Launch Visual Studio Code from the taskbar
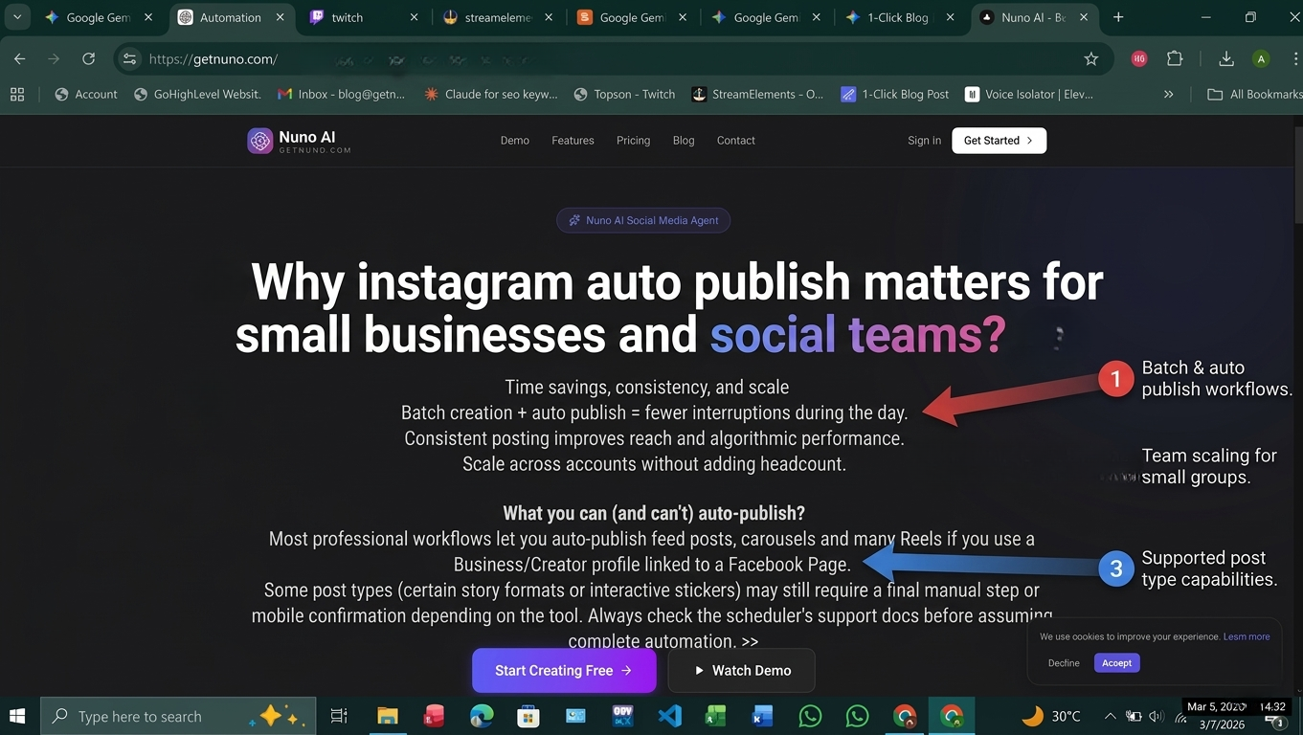 point(670,716)
